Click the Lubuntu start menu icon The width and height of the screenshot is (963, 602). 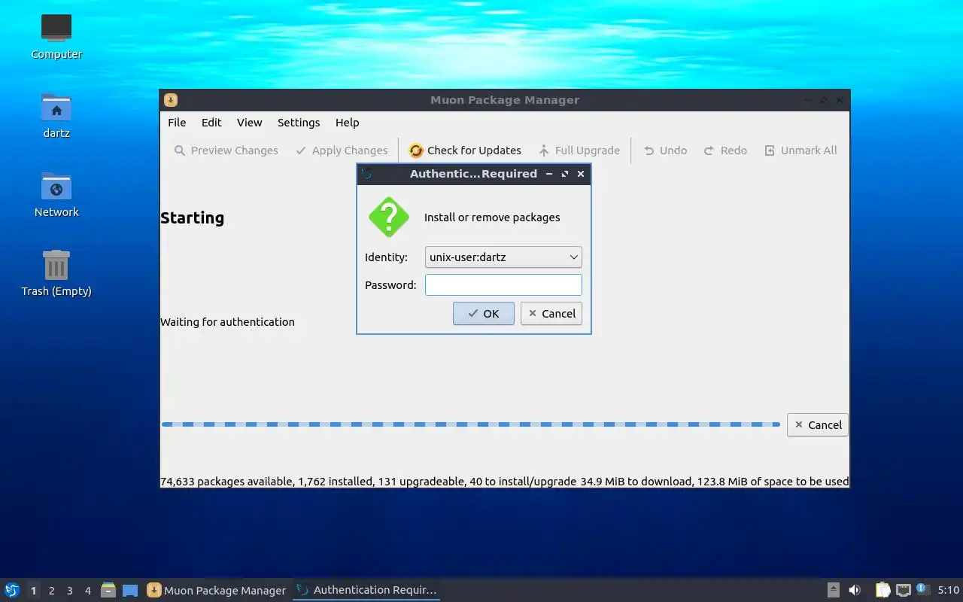pyautogui.click(x=12, y=590)
